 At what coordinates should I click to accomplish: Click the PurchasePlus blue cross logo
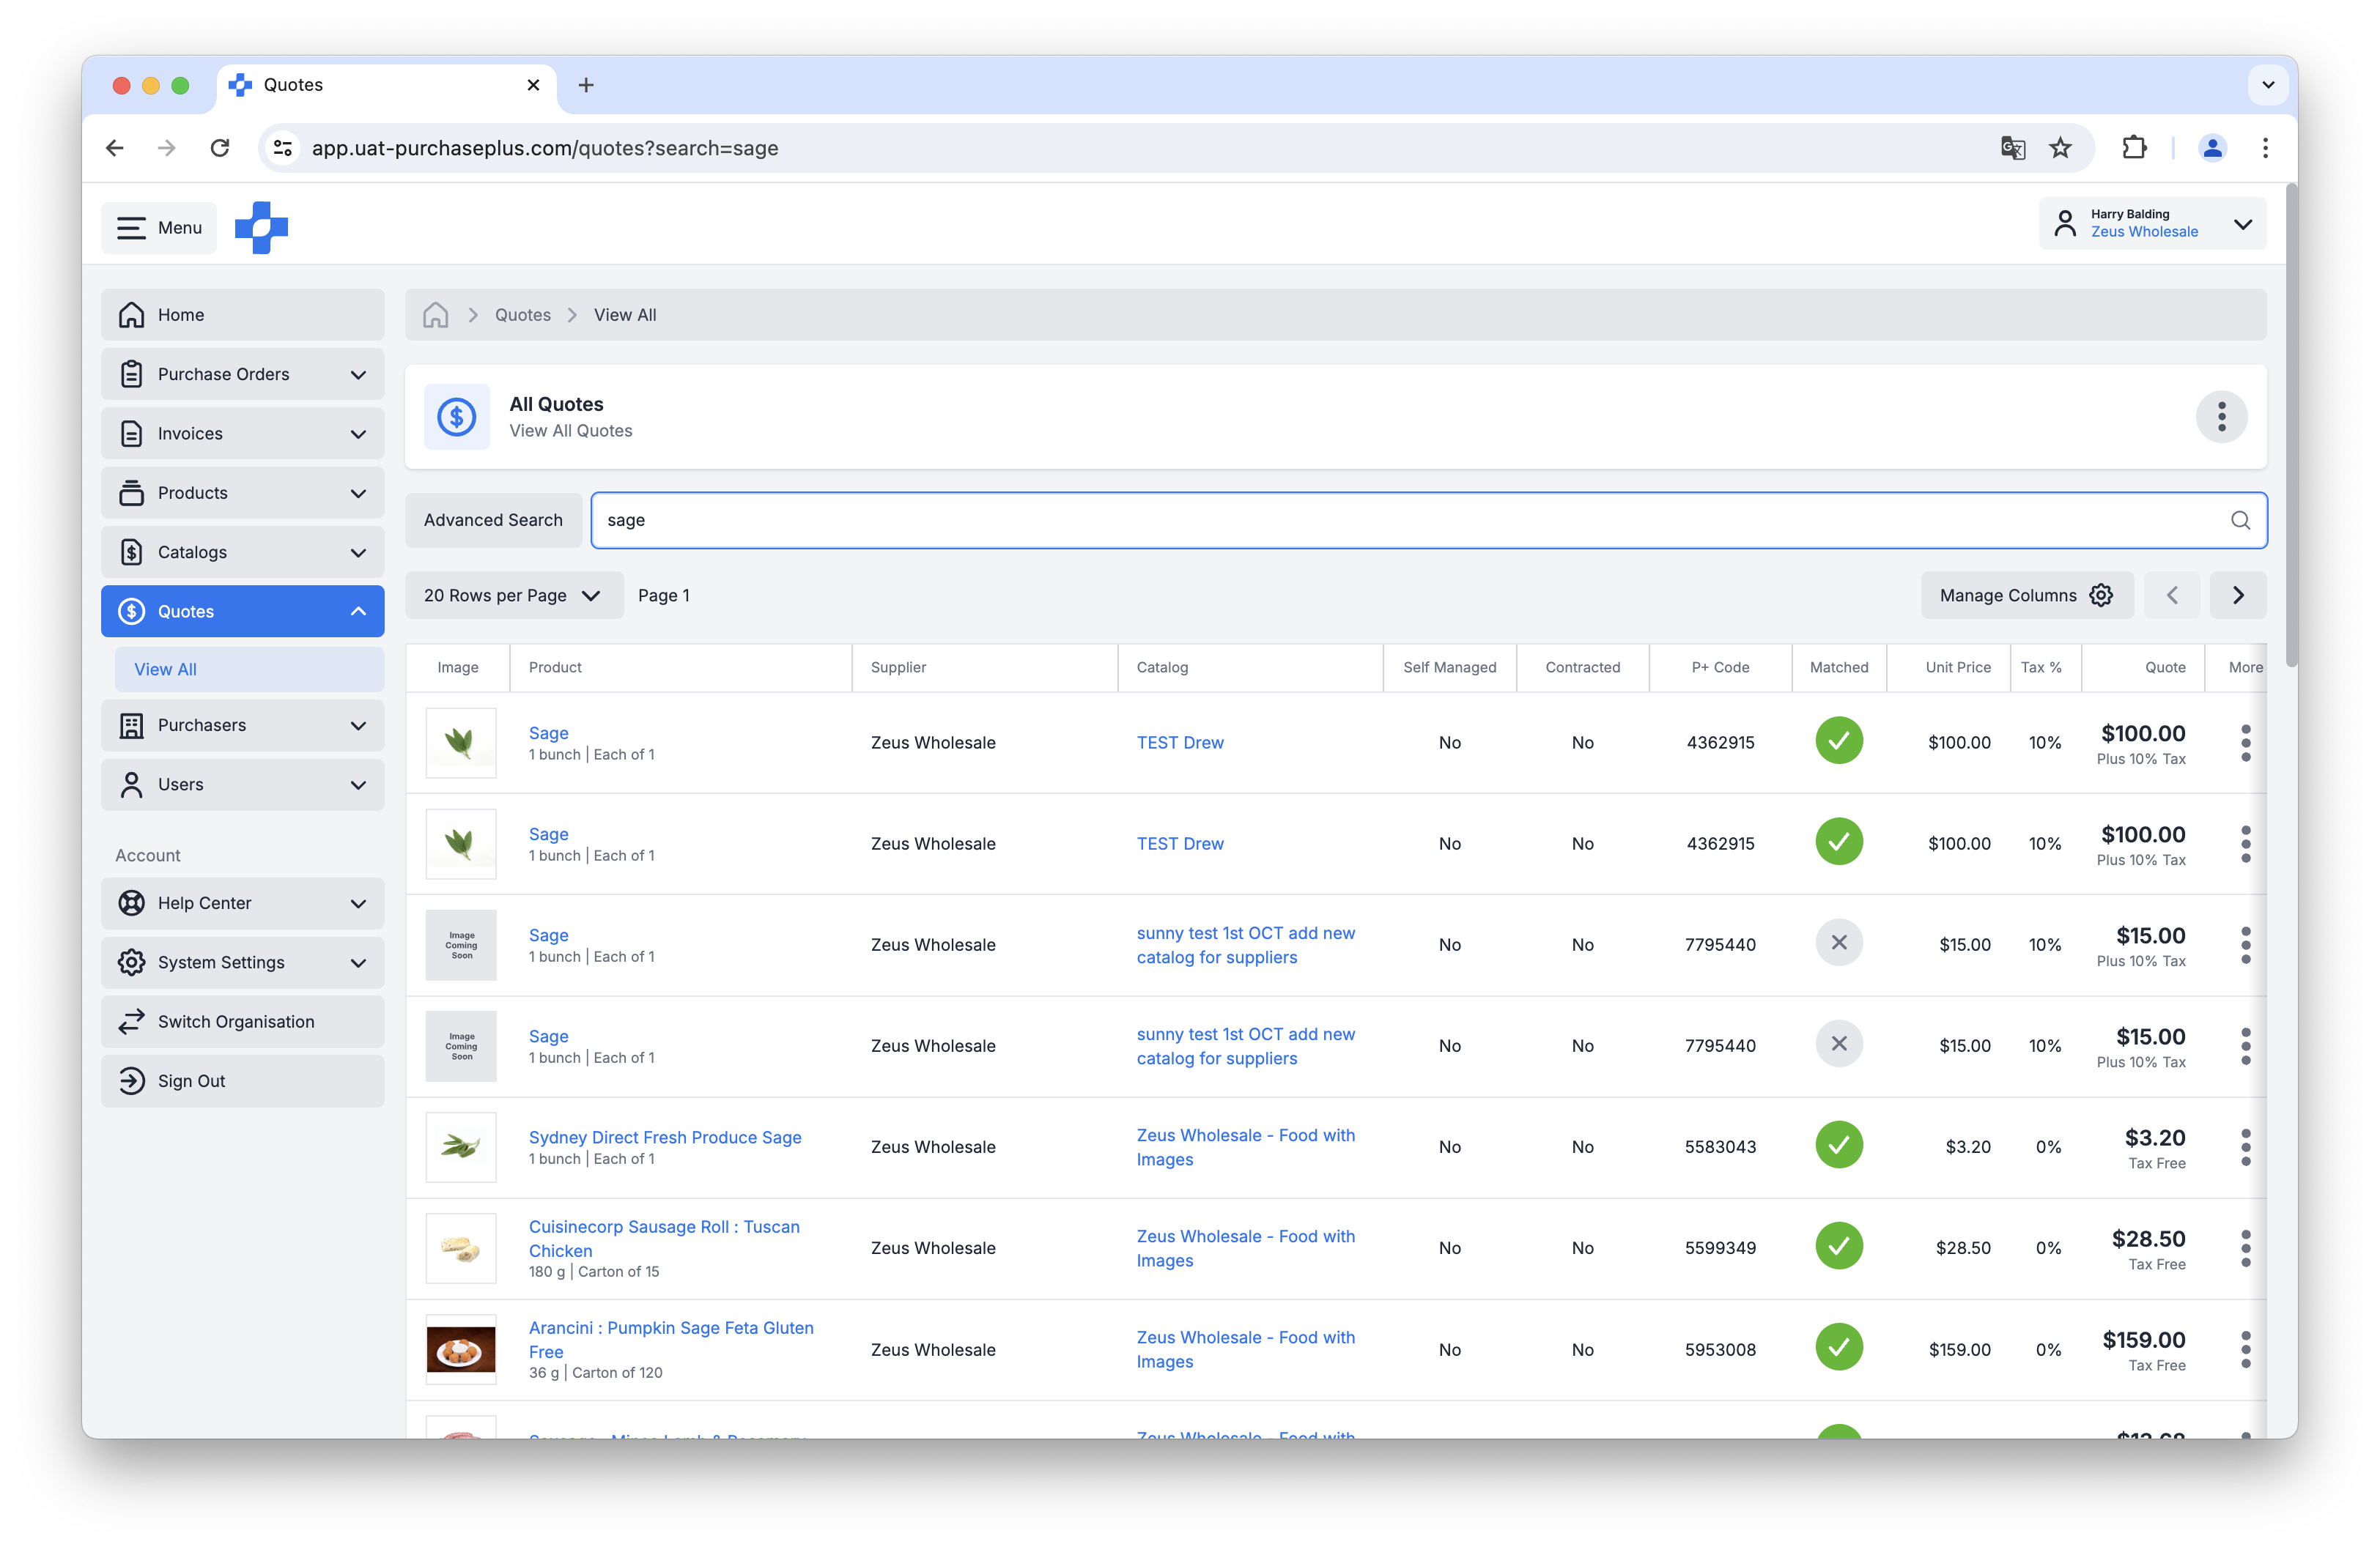(261, 228)
